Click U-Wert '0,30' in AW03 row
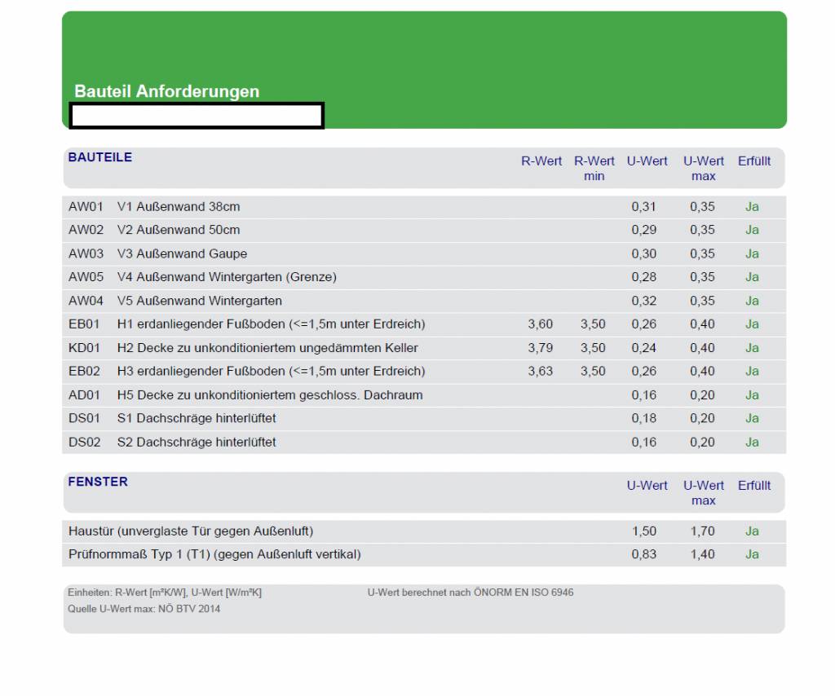The height and width of the screenshot is (696, 835). click(x=644, y=253)
